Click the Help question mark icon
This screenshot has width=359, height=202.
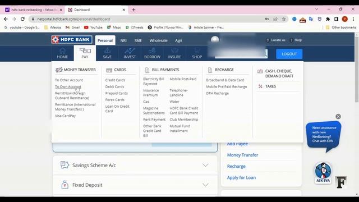coord(291,40)
